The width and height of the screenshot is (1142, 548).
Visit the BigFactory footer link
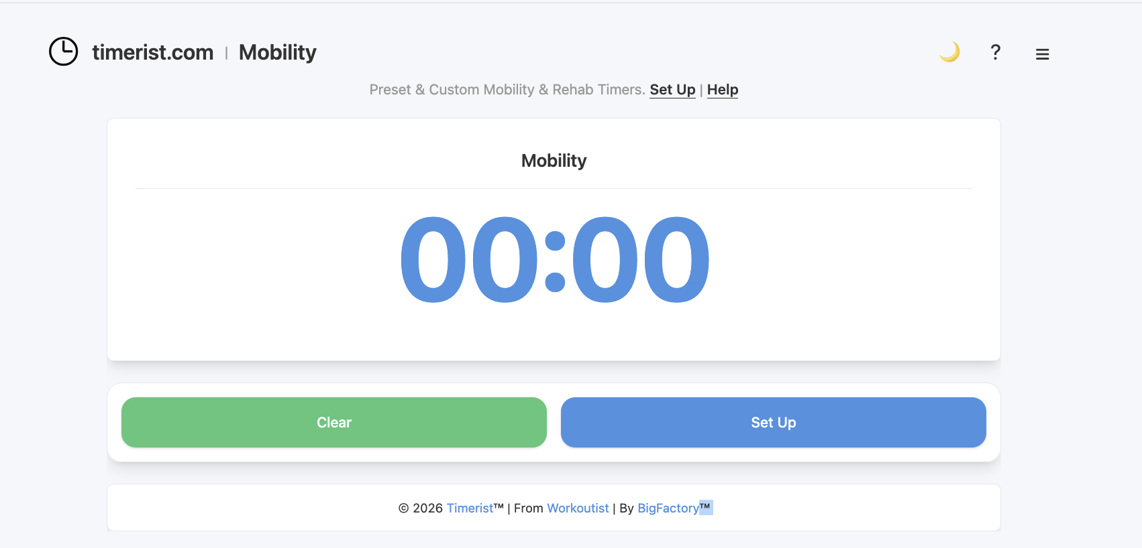click(x=668, y=508)
